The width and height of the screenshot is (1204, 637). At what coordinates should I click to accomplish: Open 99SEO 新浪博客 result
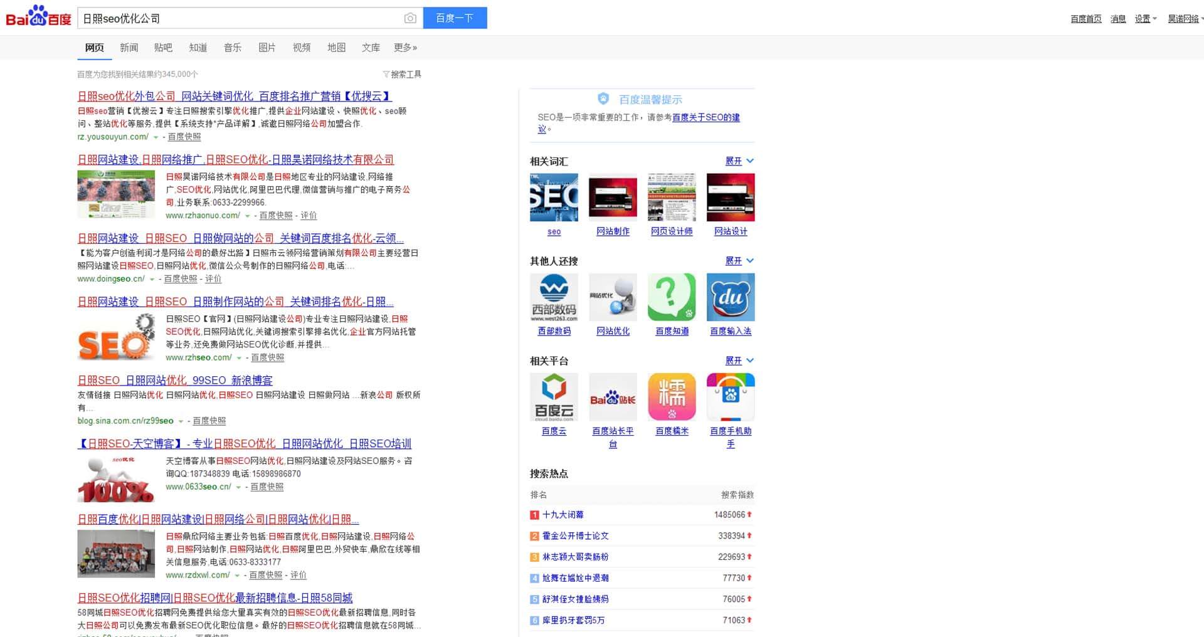click(175, 381)
